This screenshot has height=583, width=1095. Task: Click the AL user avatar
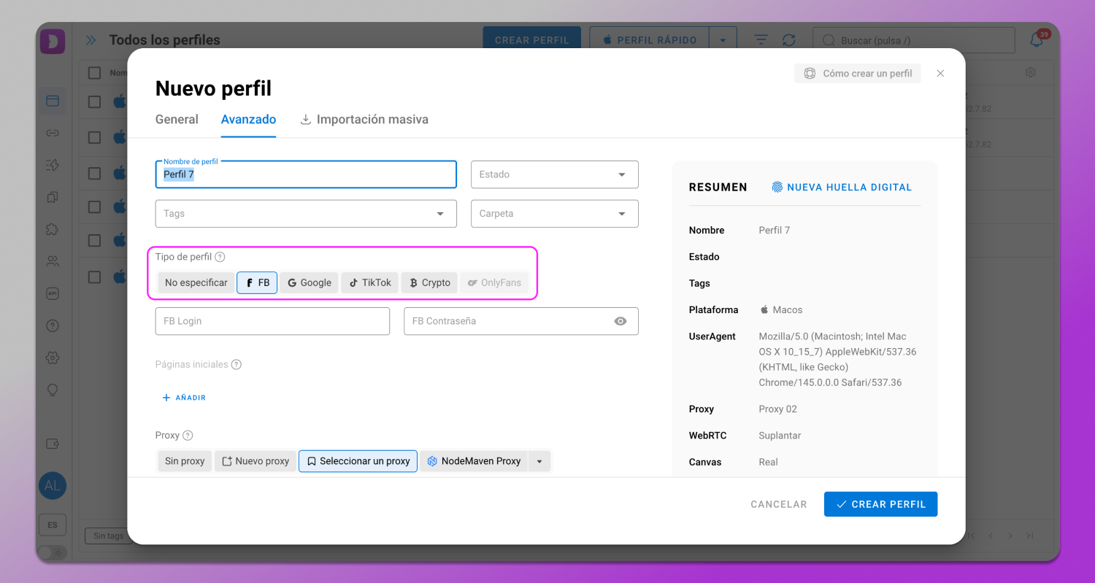[x=53, y=486]
